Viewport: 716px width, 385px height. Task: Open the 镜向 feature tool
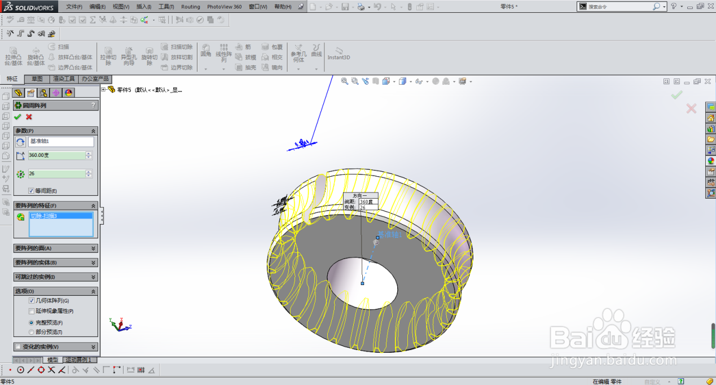point(274,67)
